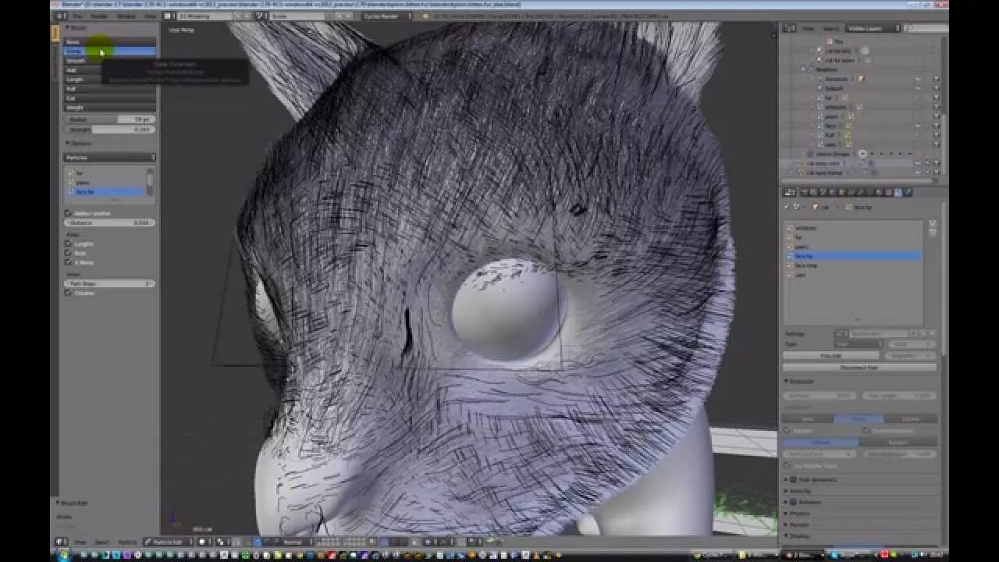Select ears in particle system list
The width and height of the screenshot is (999, 562).
853,275
